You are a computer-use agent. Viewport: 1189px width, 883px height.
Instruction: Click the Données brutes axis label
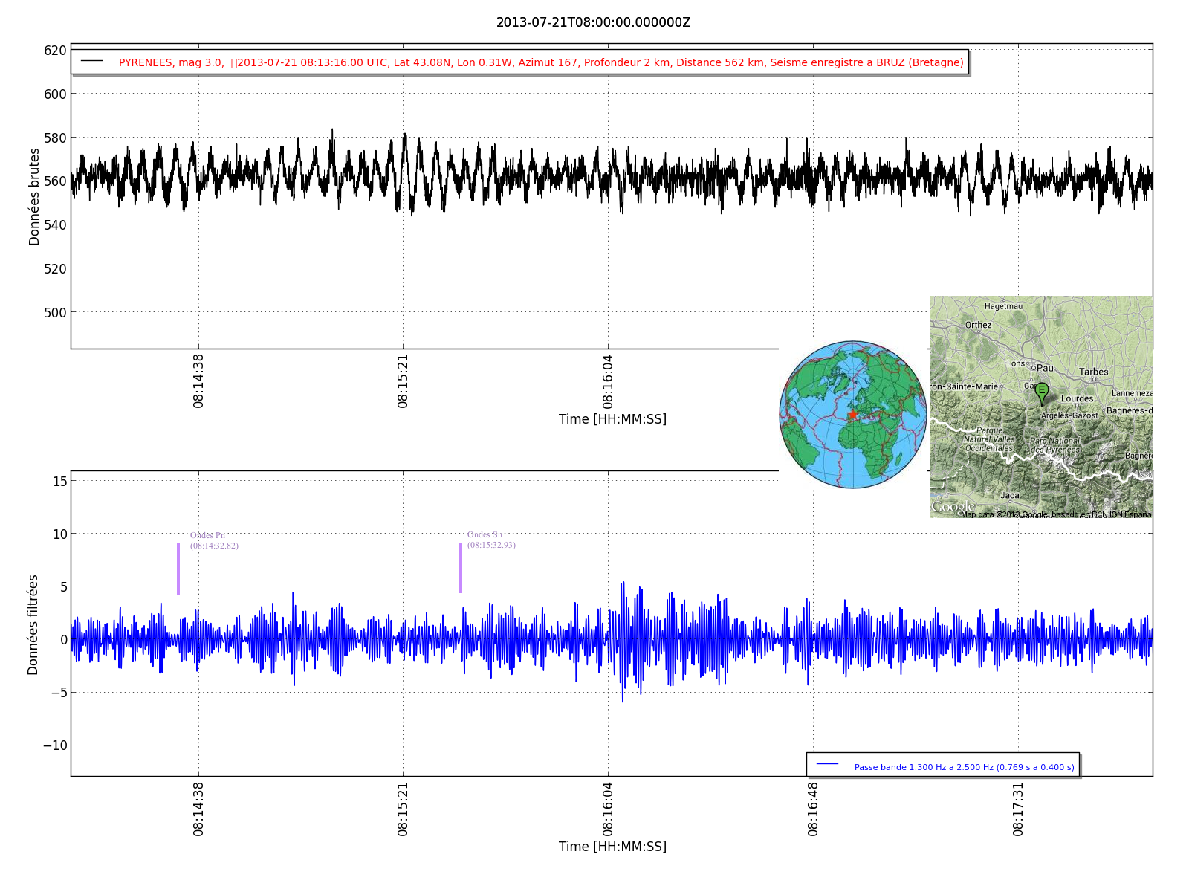point(34,196)
